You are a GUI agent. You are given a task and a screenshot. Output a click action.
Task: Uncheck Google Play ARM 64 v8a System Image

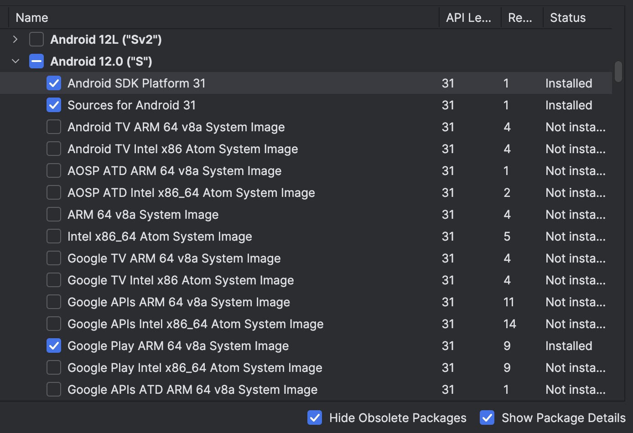54,346
